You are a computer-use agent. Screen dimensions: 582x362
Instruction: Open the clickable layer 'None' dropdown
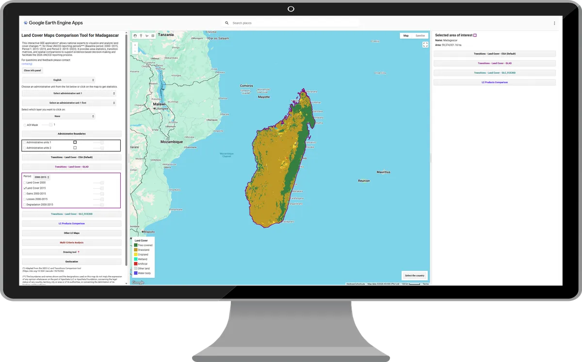(58, 116)
